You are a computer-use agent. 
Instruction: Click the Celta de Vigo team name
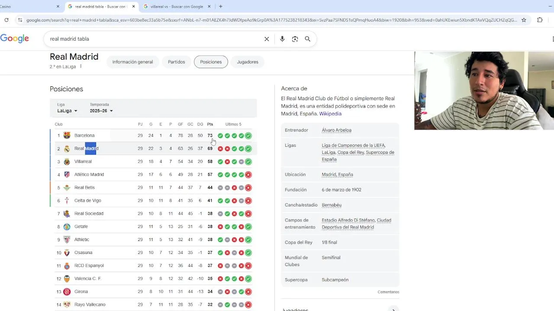(x=88, y=200)
